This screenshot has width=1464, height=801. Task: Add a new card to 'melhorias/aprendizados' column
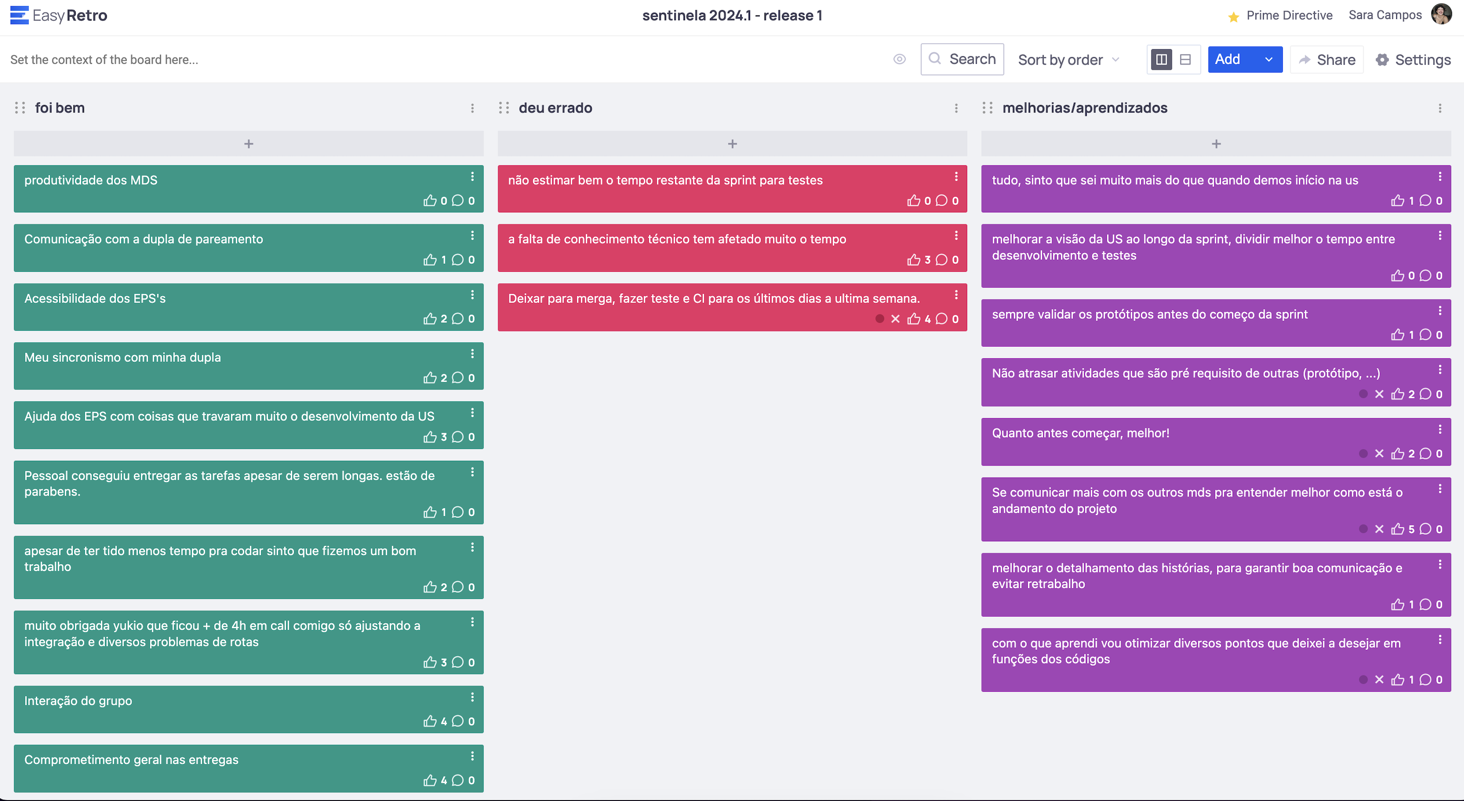pyautogui.click(x=1216, y=144)
